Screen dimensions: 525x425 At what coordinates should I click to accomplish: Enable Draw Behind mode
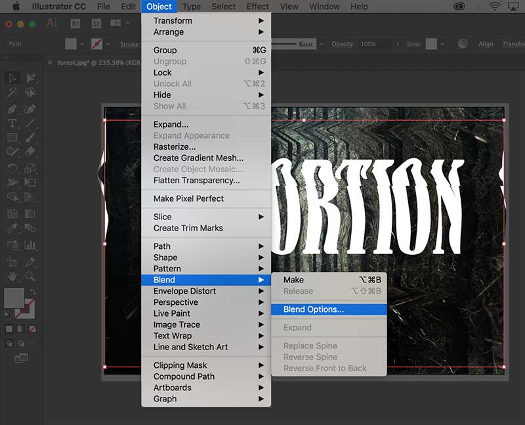[x=21, y=344]
